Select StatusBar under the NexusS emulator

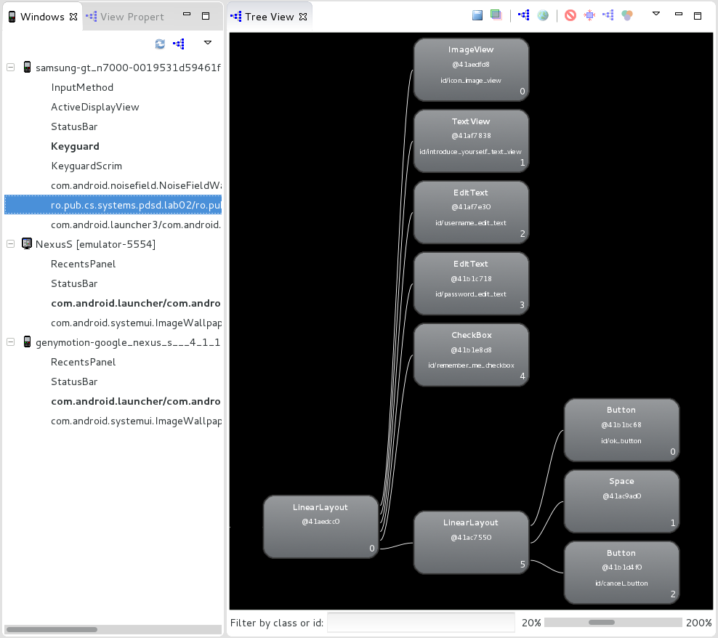click(74, 284)
